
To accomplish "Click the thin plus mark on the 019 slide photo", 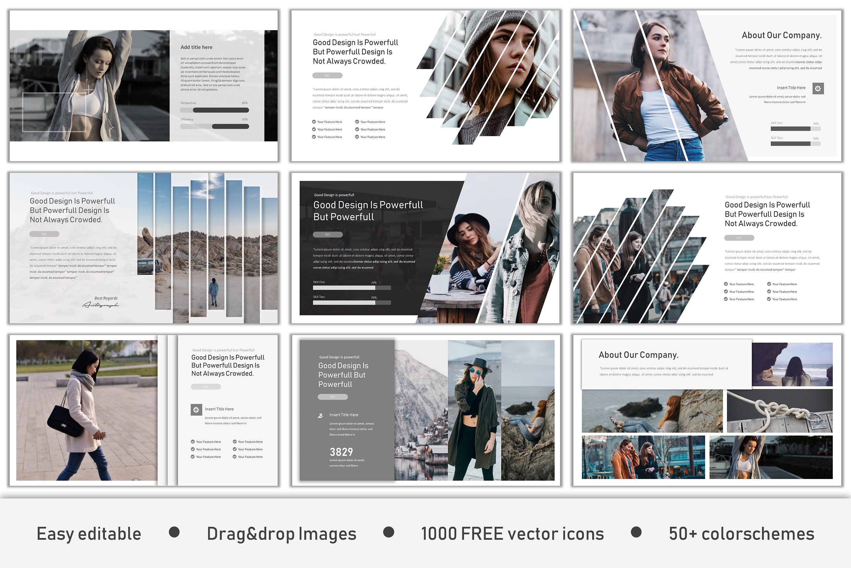I will tap(88, 89).
